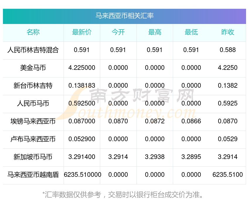Select the 人民币林吉特混合 row name
The width and height of the screenshot is (249, 204).
[x=33, y=50]
